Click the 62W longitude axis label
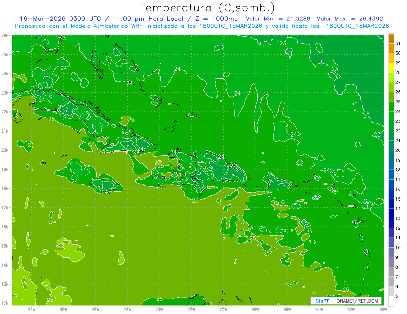The width and height of the screenshot is (407, 314). coord(351,309)
